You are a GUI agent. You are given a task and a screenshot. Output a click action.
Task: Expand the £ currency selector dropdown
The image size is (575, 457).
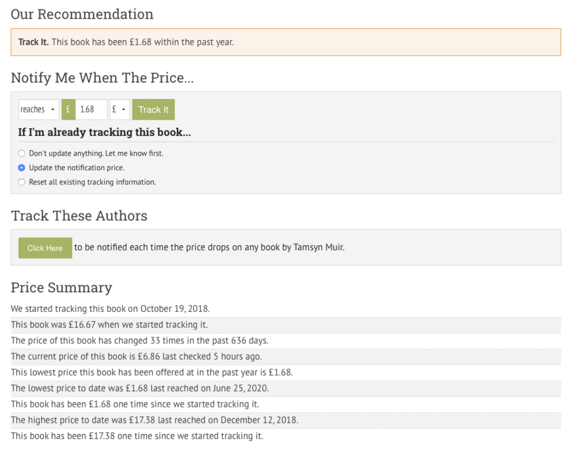tap(120, 110)
